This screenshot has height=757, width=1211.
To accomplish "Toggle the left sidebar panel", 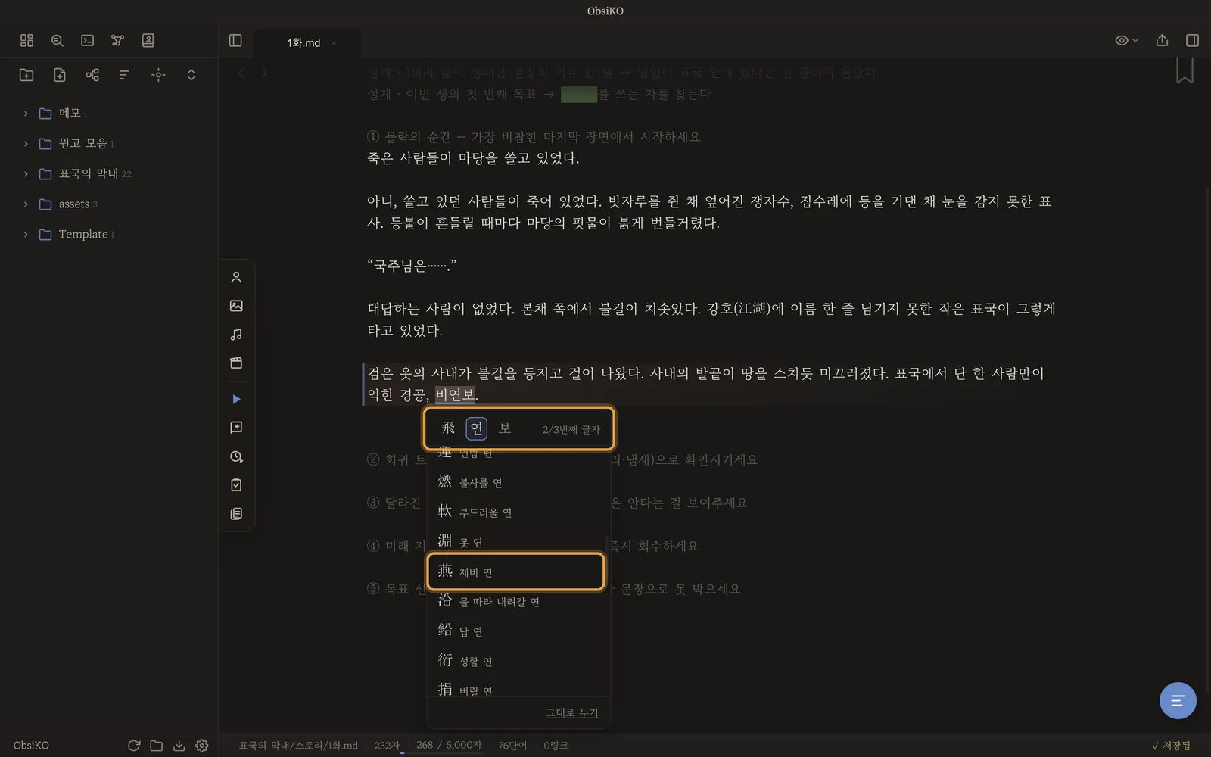I will [235, 40].
